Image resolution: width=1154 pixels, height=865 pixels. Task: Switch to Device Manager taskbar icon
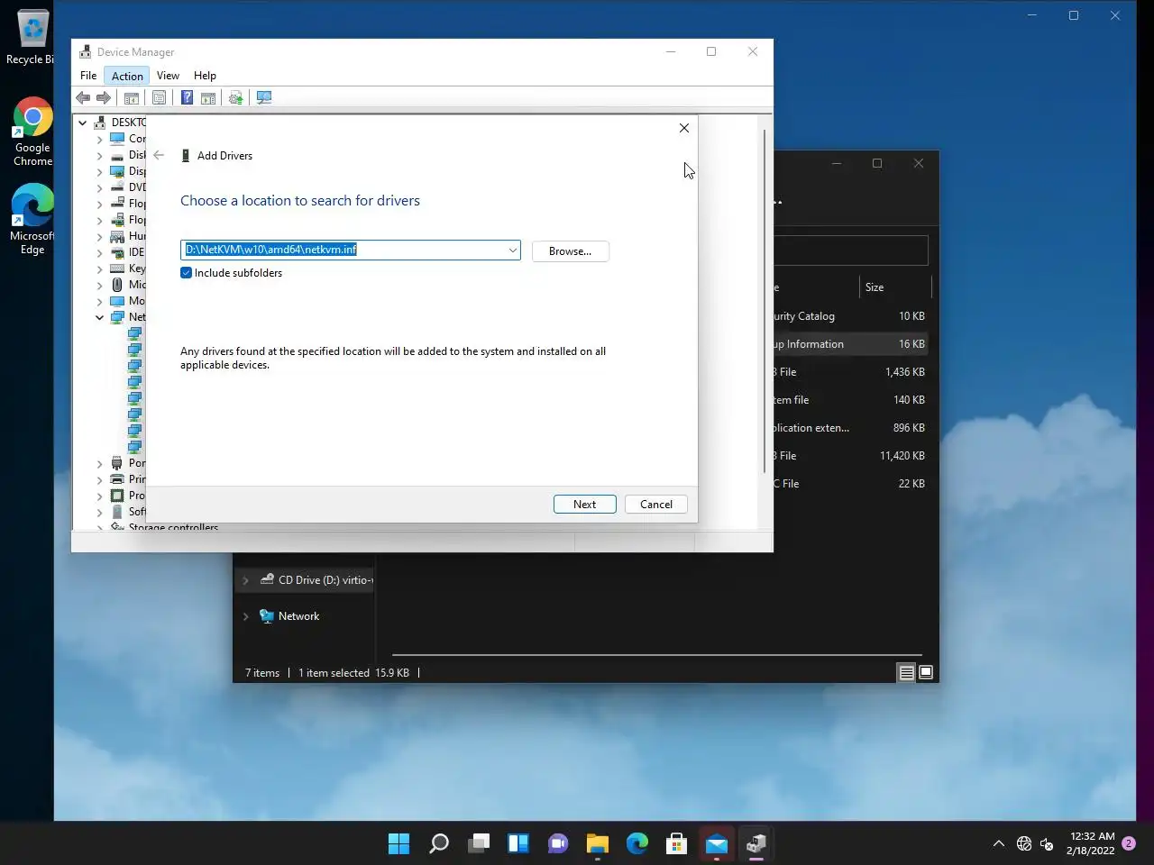756,843
